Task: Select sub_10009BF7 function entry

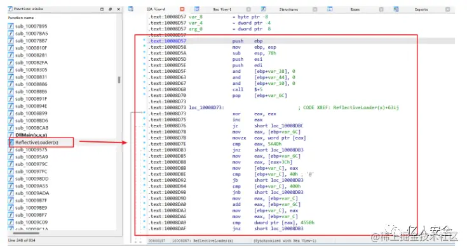Action: [31, 215]
